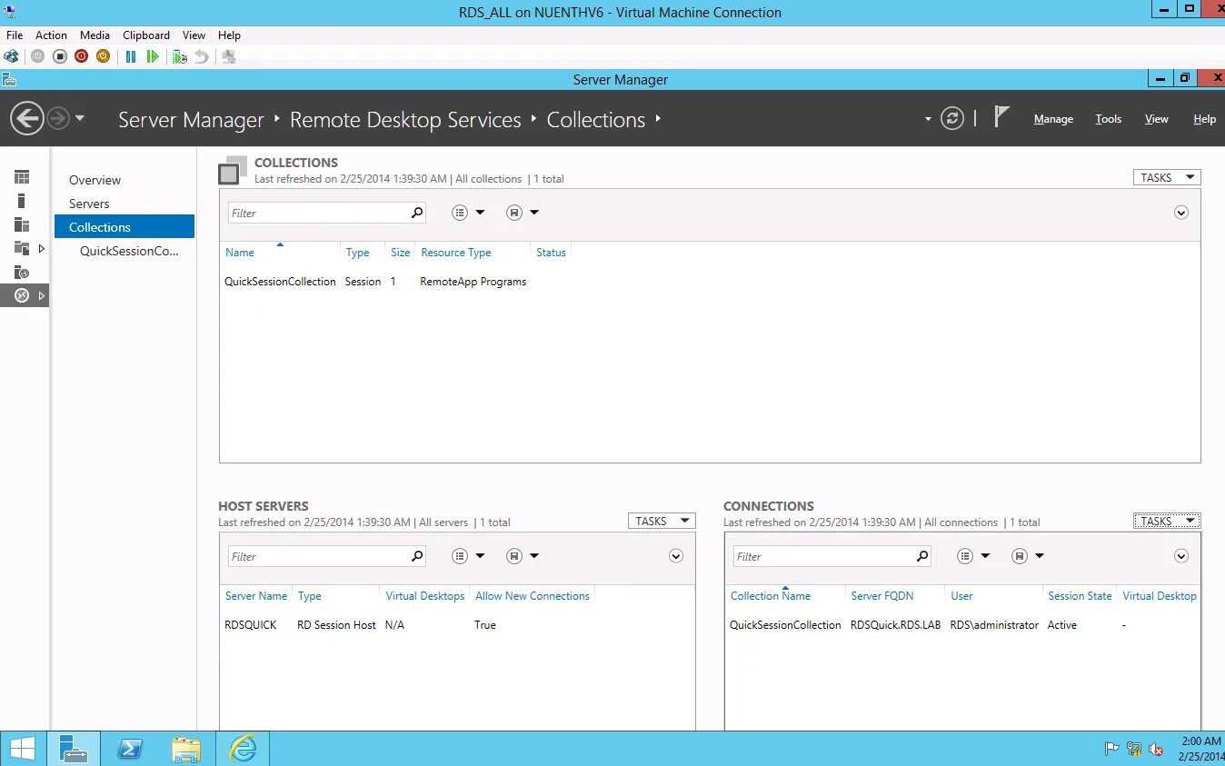
Task: Open File and Storage Services sidebar icon
Action: [x=22, y=248]
